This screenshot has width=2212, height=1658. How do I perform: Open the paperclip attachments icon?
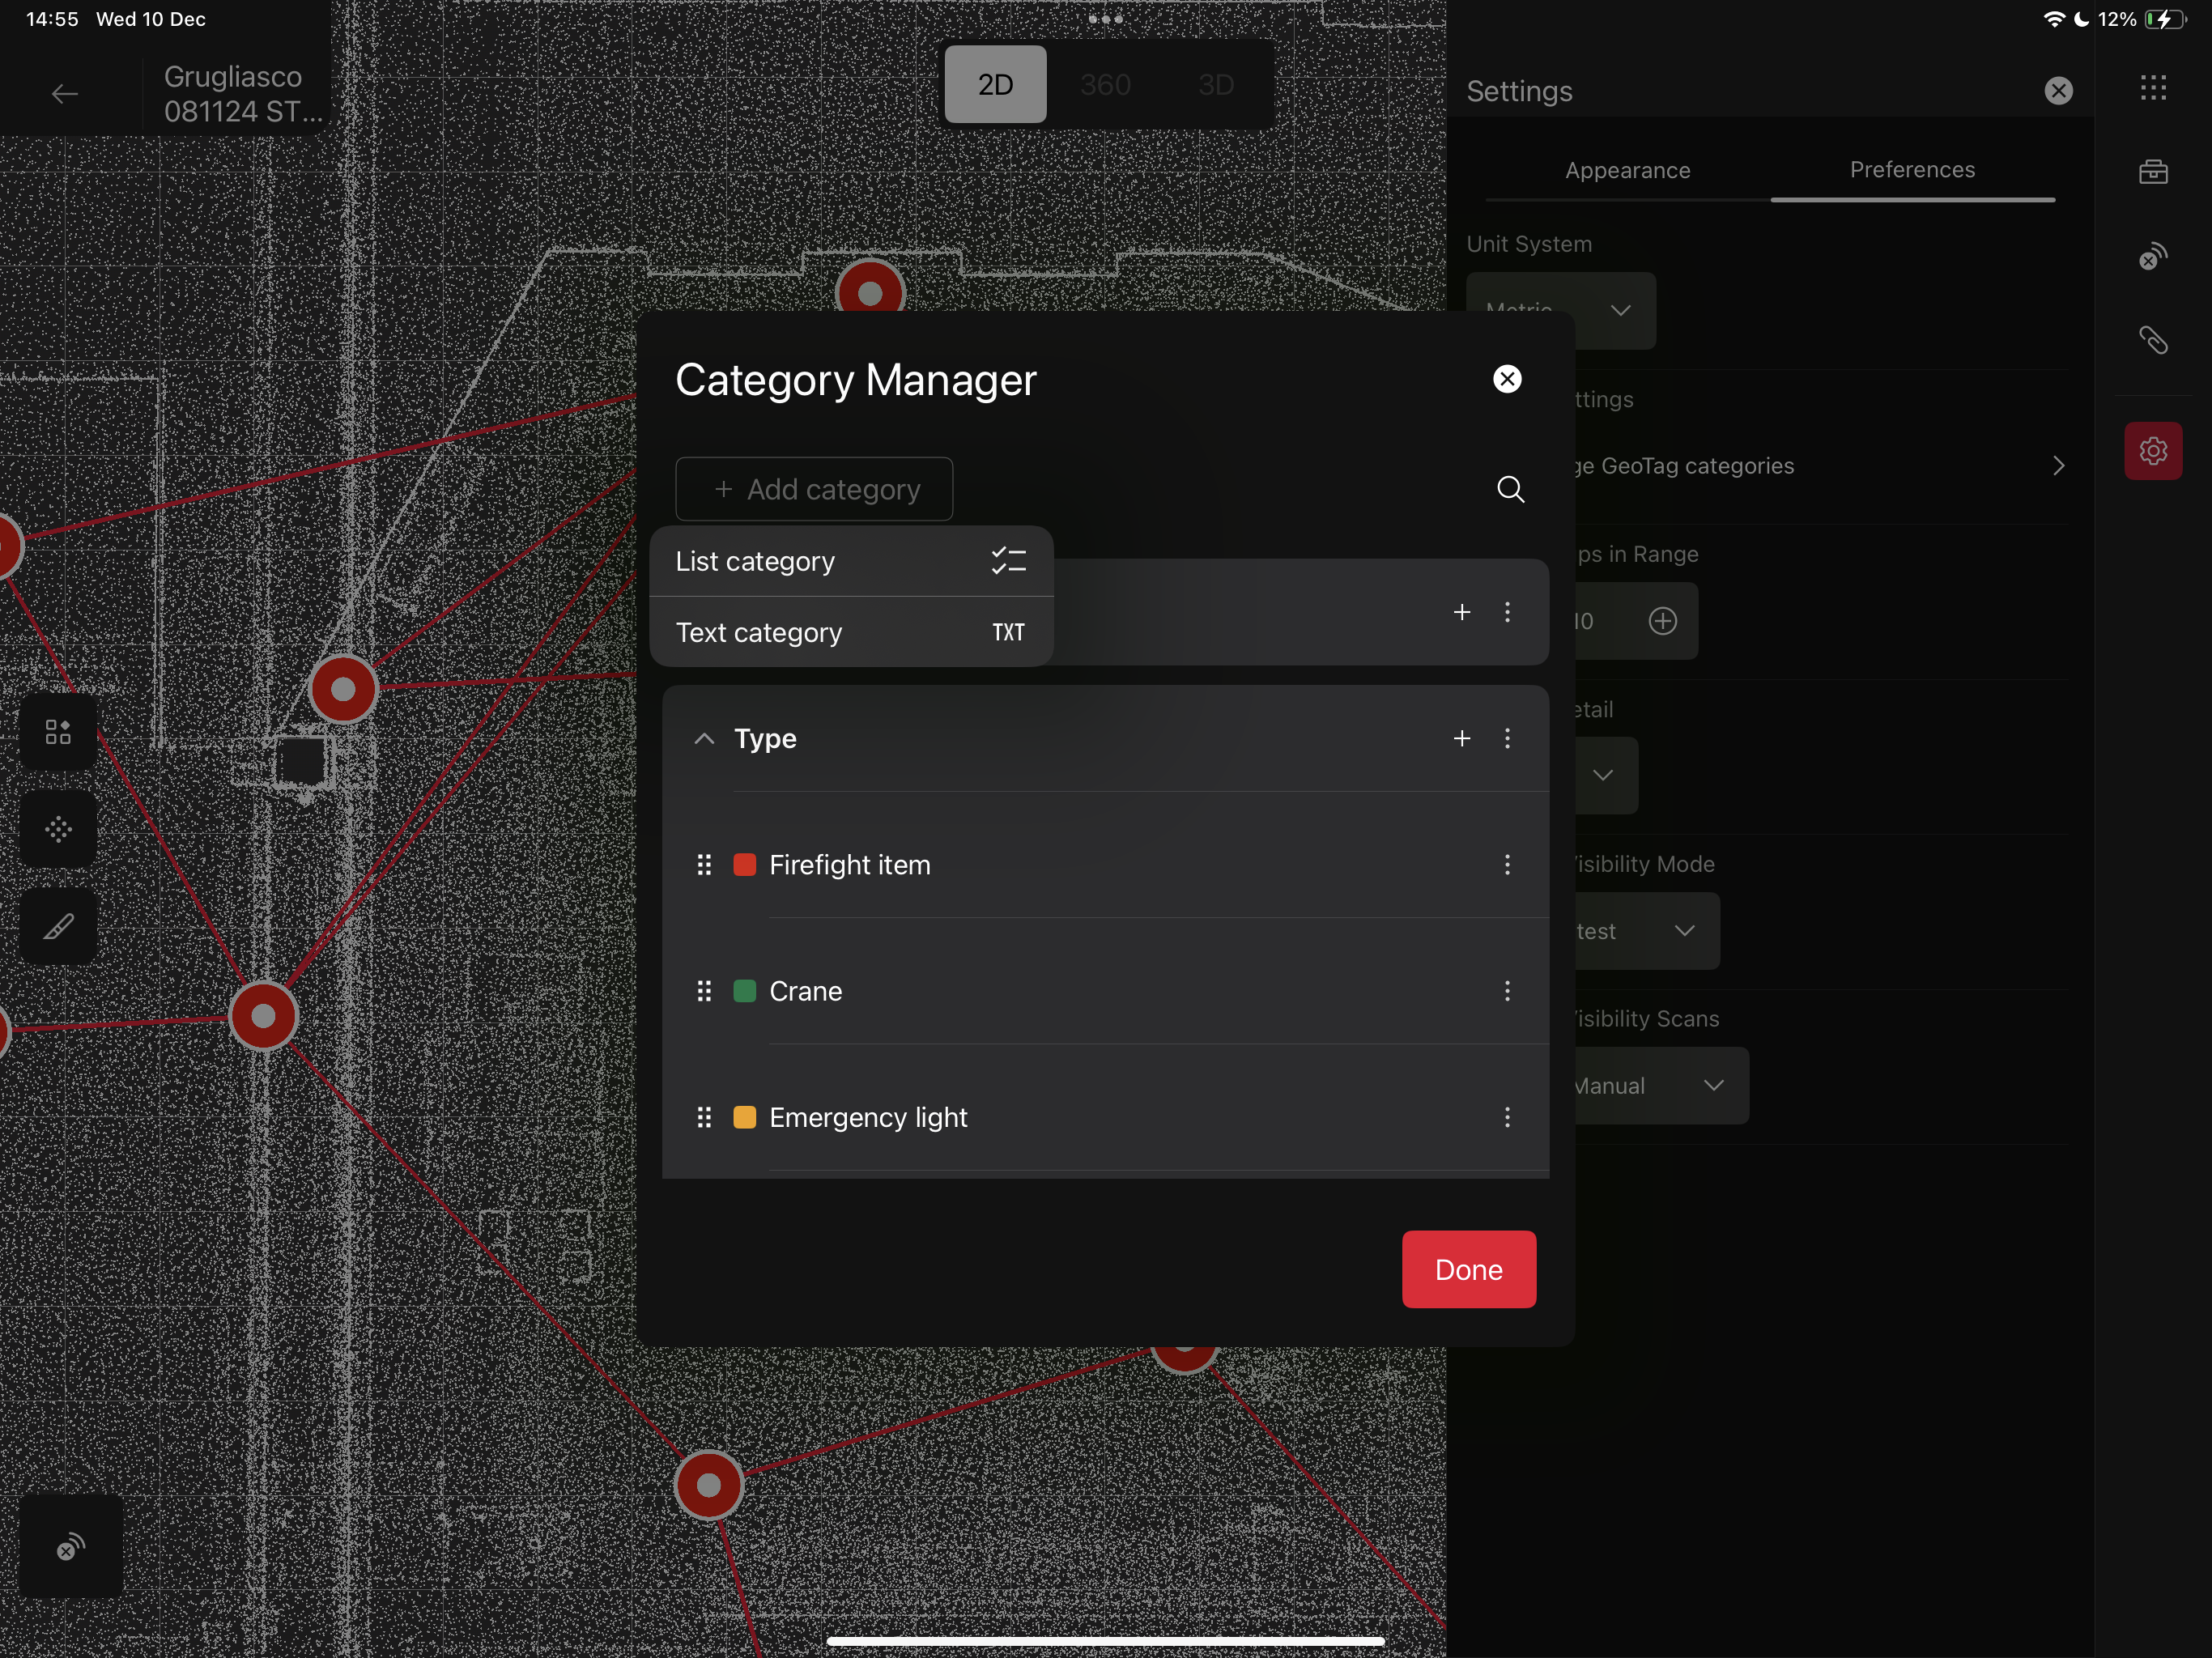pyautogui.click(x=2152, y=341)
